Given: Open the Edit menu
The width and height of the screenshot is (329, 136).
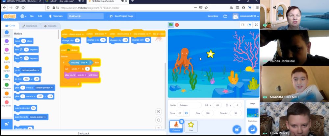Looking at the screenshot, I should pos(40,16).
